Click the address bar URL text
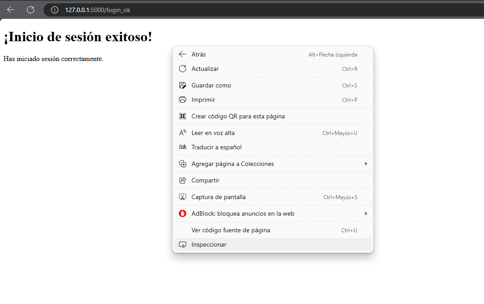Image resolution: width=484 pixels, height=304 pixels. tap(98, 10)
